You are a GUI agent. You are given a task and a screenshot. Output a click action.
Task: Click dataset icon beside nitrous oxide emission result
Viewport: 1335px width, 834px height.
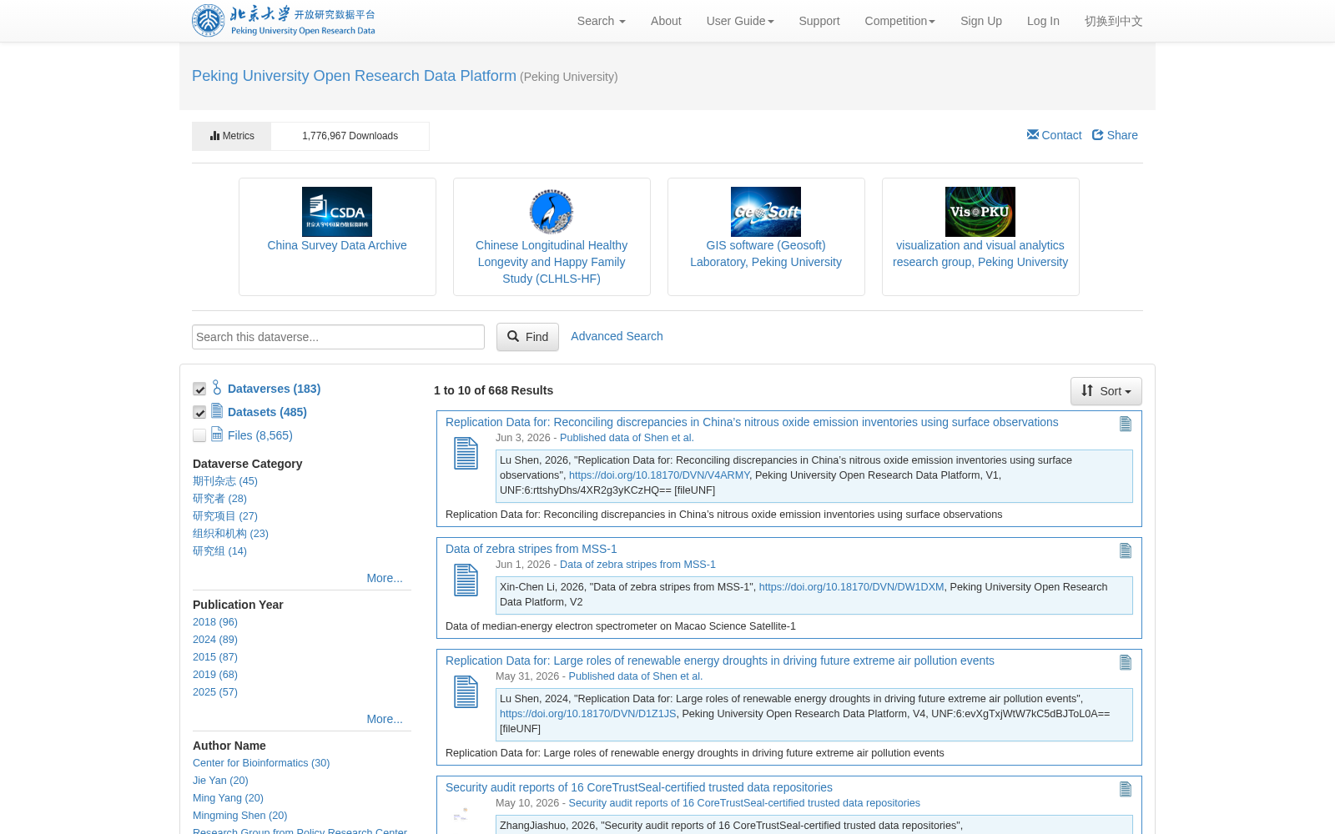466,454
